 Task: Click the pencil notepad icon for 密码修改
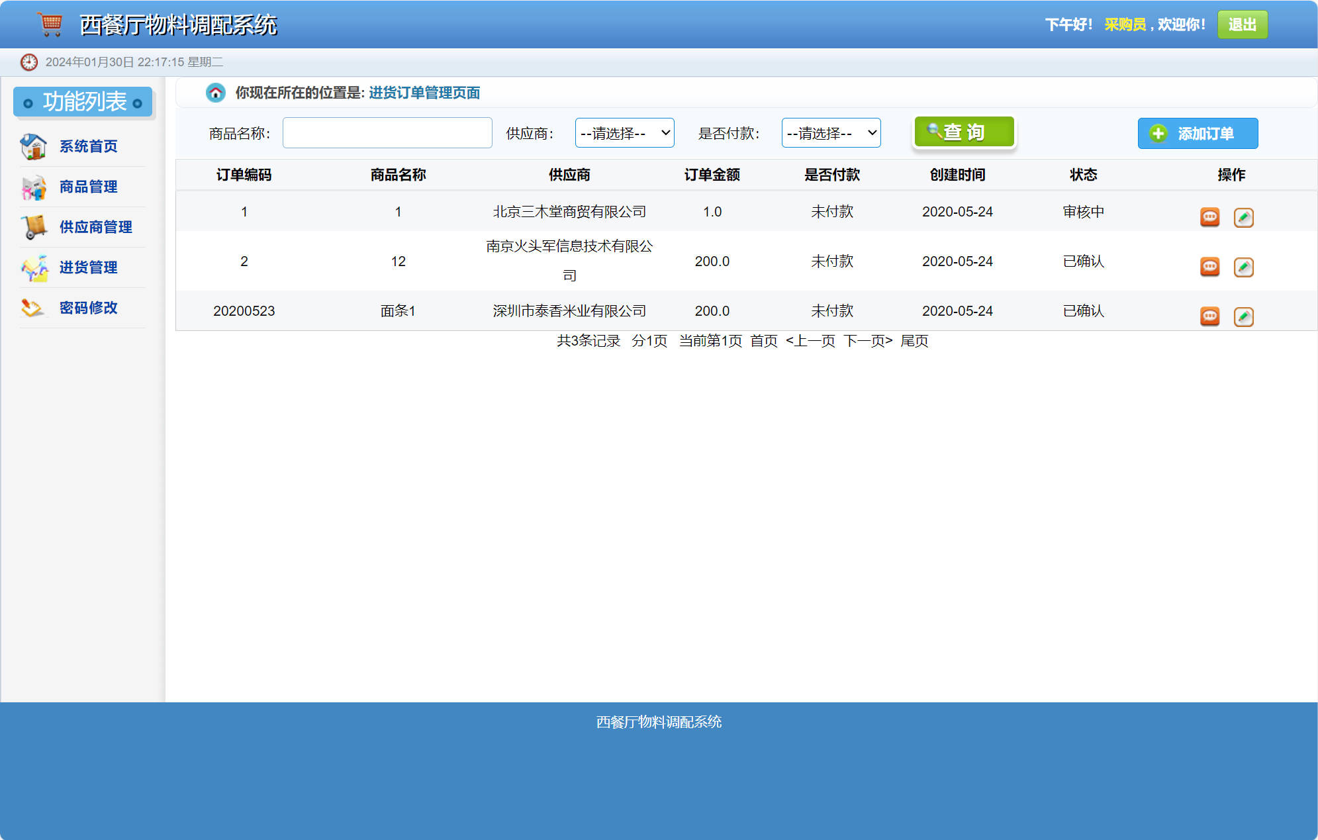pos(33,308)
